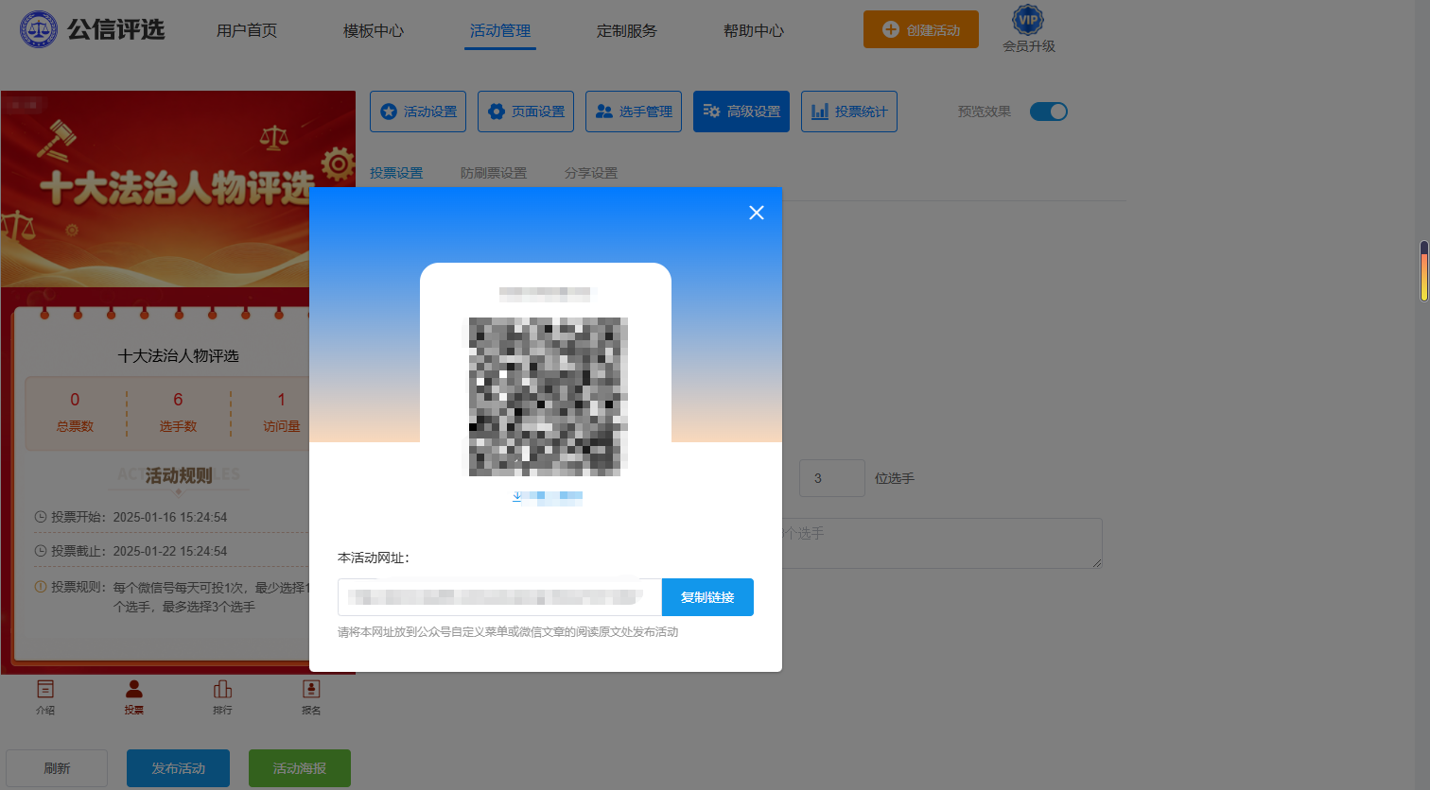The height and width of the screenshot is (790, 1430).
Task: Click the 总票数 count in the preview
Action: 76,412
